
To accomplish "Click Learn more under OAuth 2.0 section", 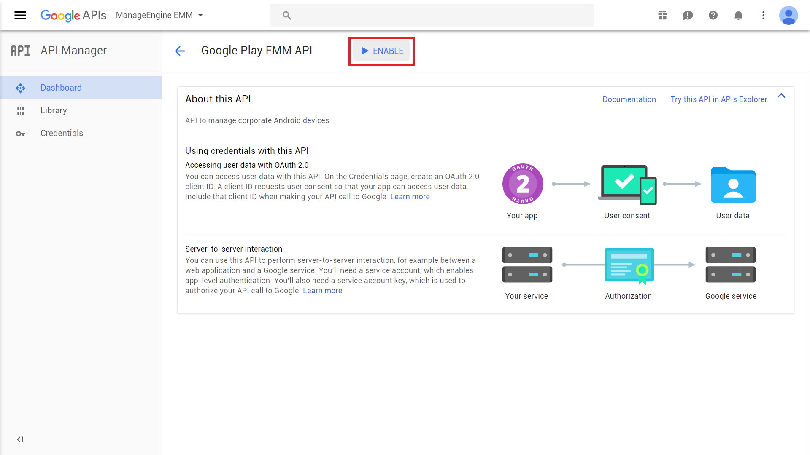I will (410, 197).
